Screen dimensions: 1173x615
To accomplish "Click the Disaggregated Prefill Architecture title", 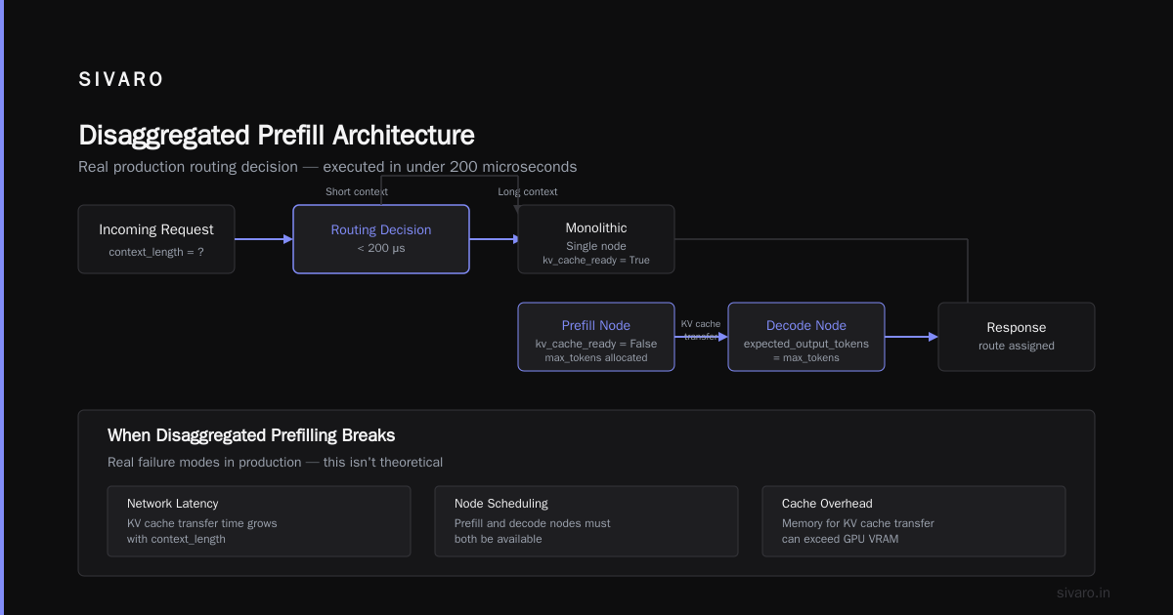I will [x=277, y=136].
